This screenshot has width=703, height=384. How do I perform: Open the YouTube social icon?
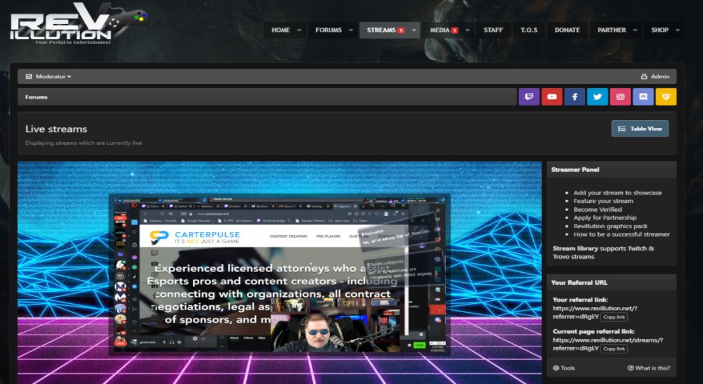point(552,97)
